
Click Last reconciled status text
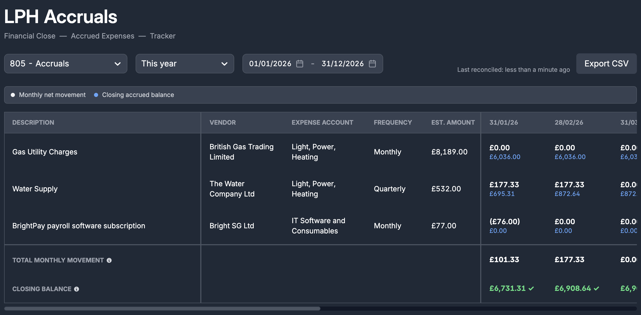[513, 70]
